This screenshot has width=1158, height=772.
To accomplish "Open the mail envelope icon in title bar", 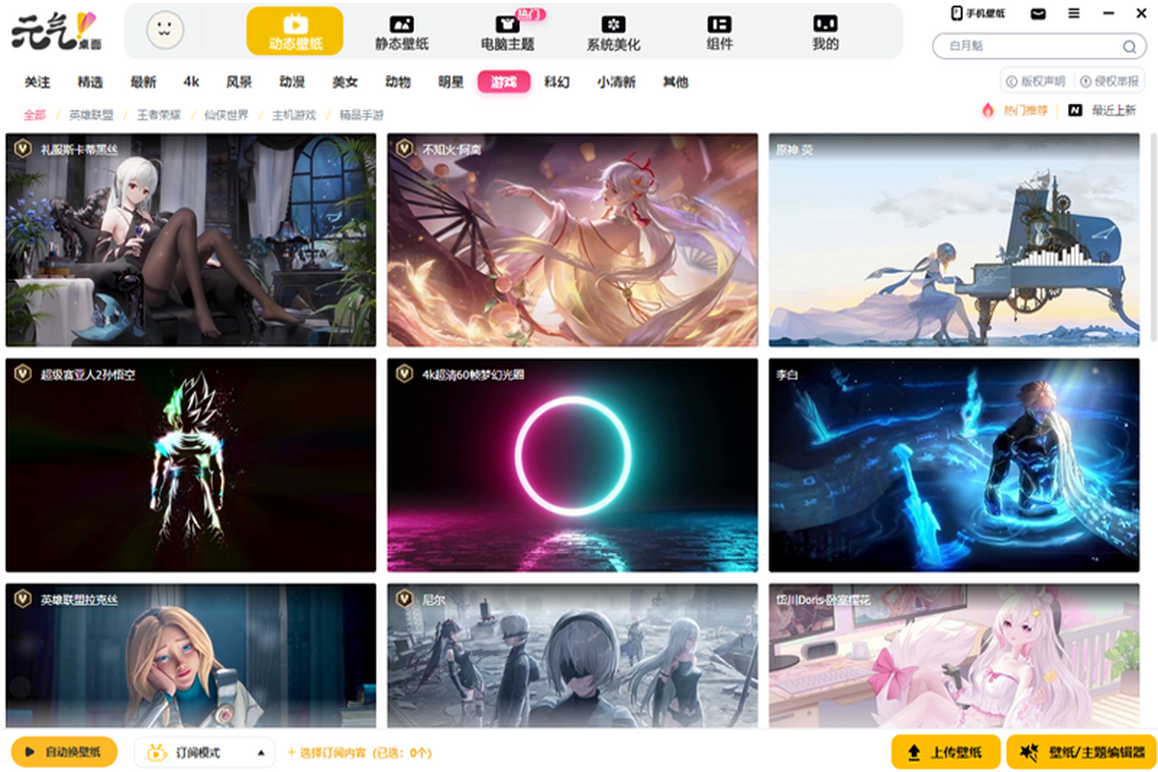I will coord(1038,14).
